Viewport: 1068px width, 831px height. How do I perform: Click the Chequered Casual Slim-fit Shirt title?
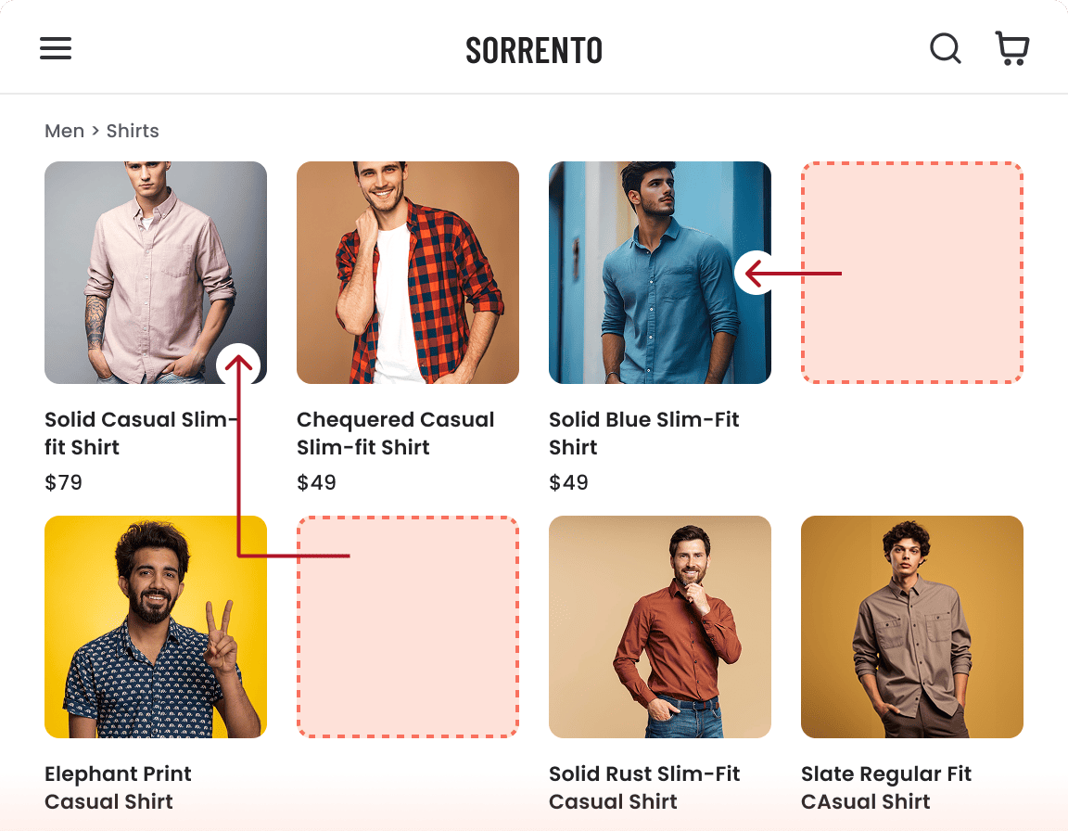(x=395, y=433)
